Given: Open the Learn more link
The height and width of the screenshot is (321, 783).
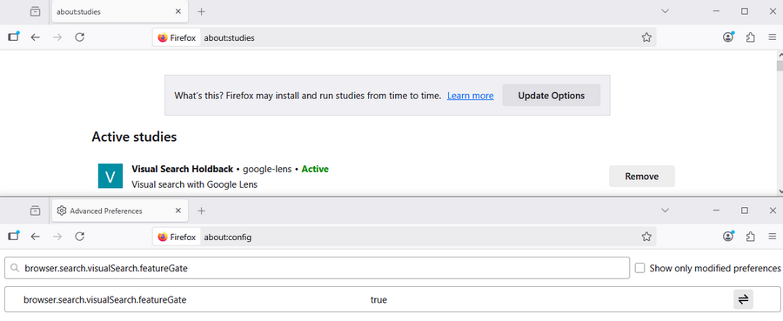Looking at the screenshot, I should (471, 96).
